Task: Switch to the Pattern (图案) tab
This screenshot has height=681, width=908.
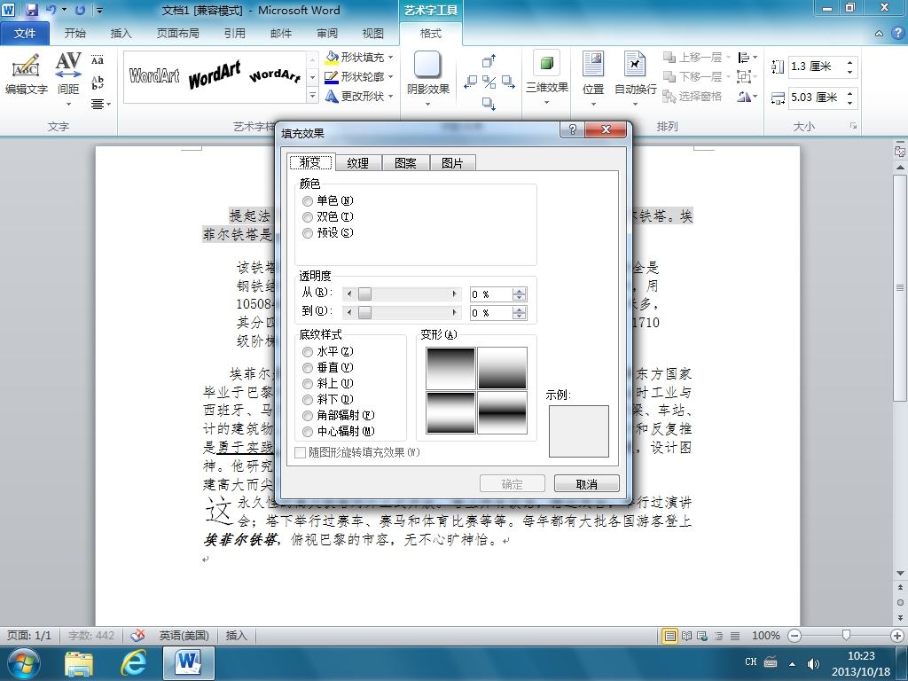Action: 405,163
